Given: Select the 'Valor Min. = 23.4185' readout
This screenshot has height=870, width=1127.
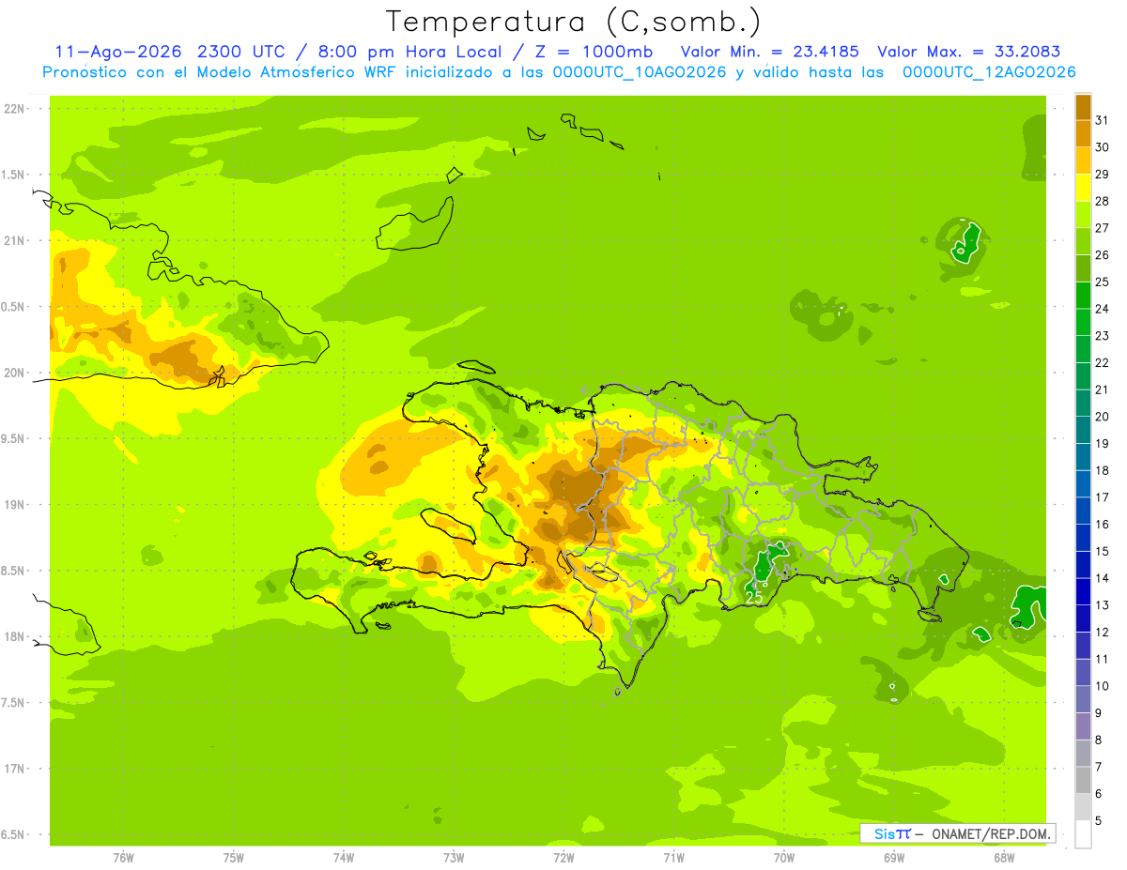Looking at the screenshot, I should pos(769,52).
